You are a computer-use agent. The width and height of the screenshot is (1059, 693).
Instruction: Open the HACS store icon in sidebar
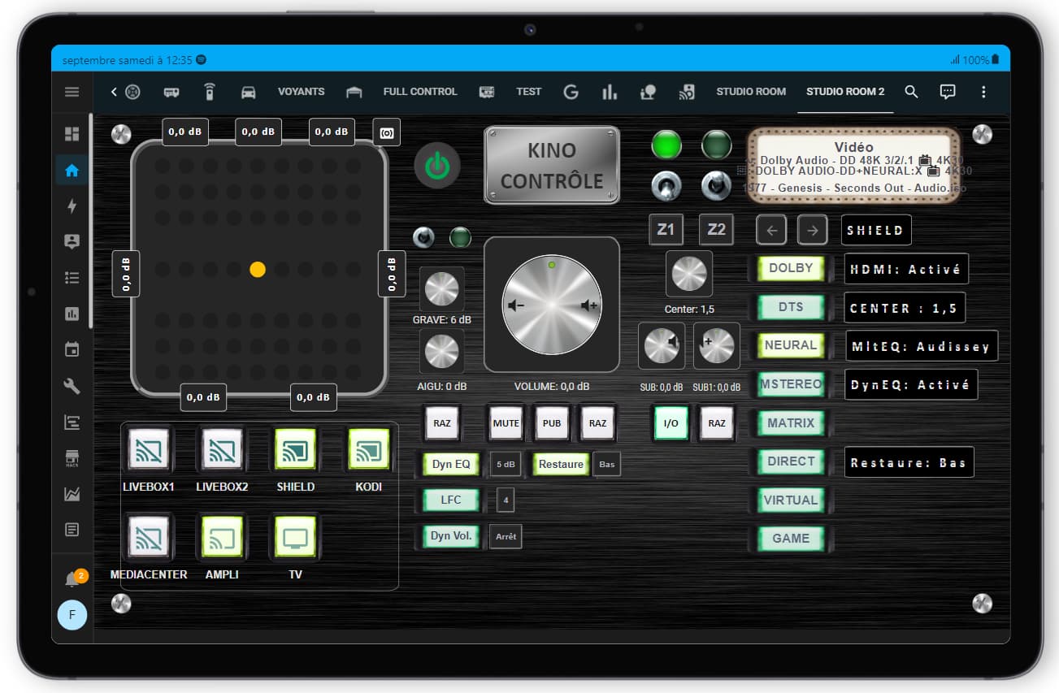coord(72,459)
